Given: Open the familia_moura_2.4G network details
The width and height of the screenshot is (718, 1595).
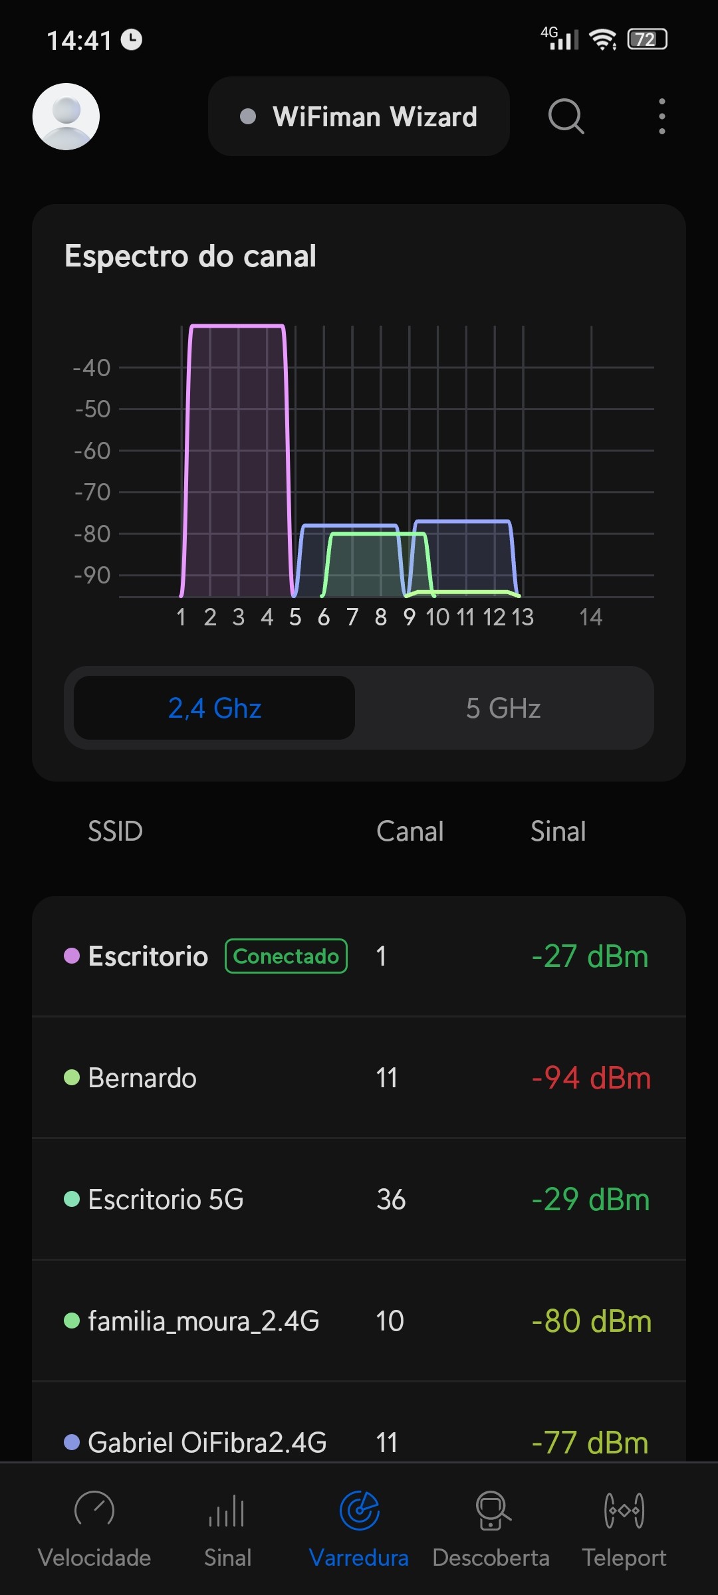Looking at the screenshot, I should 359,1321.
